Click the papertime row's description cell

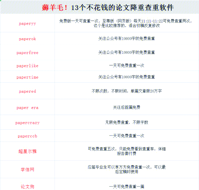pyautogui.click(x=127, y=77)
